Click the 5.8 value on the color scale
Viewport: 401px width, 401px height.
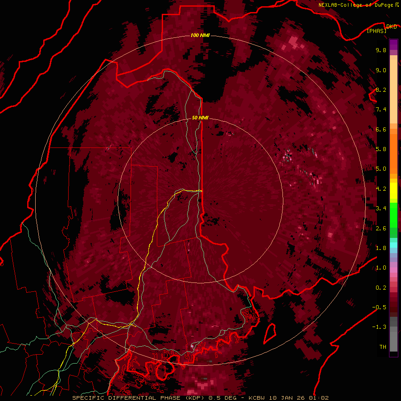click(381, 149)
